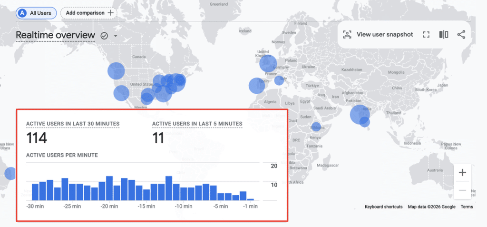Image resolution: width=487 pixels, height=227 pixels.
Task: Click the Realtime overview title text
Action: click(x=55, y=35)
